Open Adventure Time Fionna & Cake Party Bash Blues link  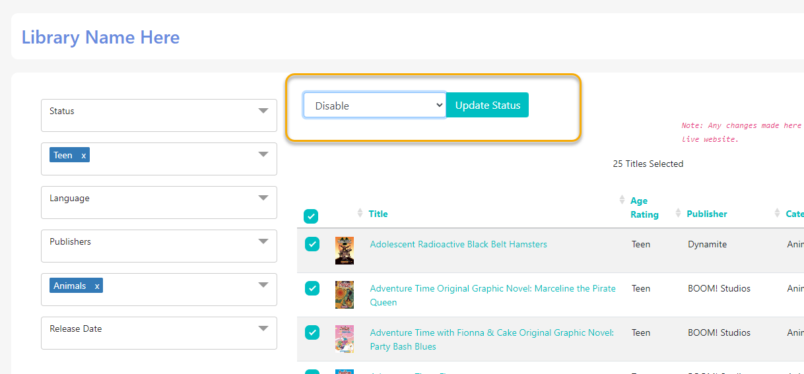[x=492, y=340]
